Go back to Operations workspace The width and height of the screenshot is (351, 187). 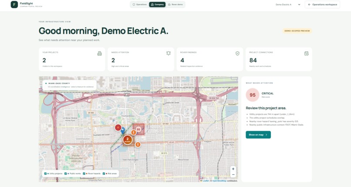pyautogui.click(x=322, y=4)
